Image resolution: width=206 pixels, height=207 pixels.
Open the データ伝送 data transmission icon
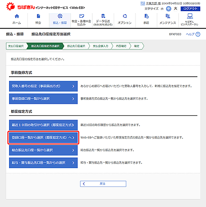(103, 16)
